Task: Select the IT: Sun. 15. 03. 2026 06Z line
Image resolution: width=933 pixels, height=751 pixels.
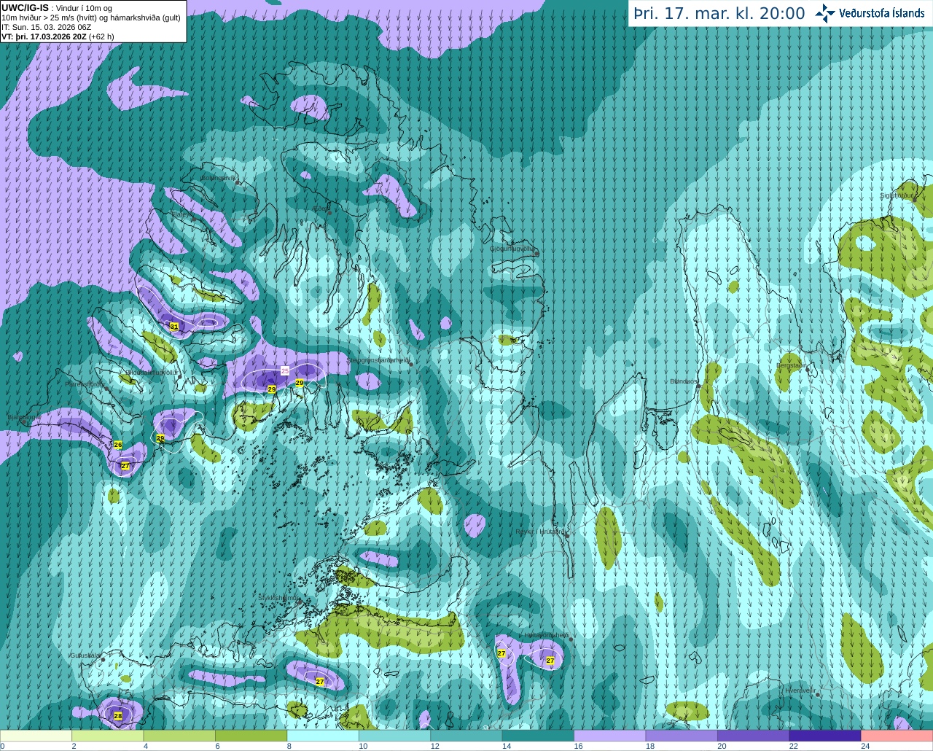Action: [x=46, y=27]
